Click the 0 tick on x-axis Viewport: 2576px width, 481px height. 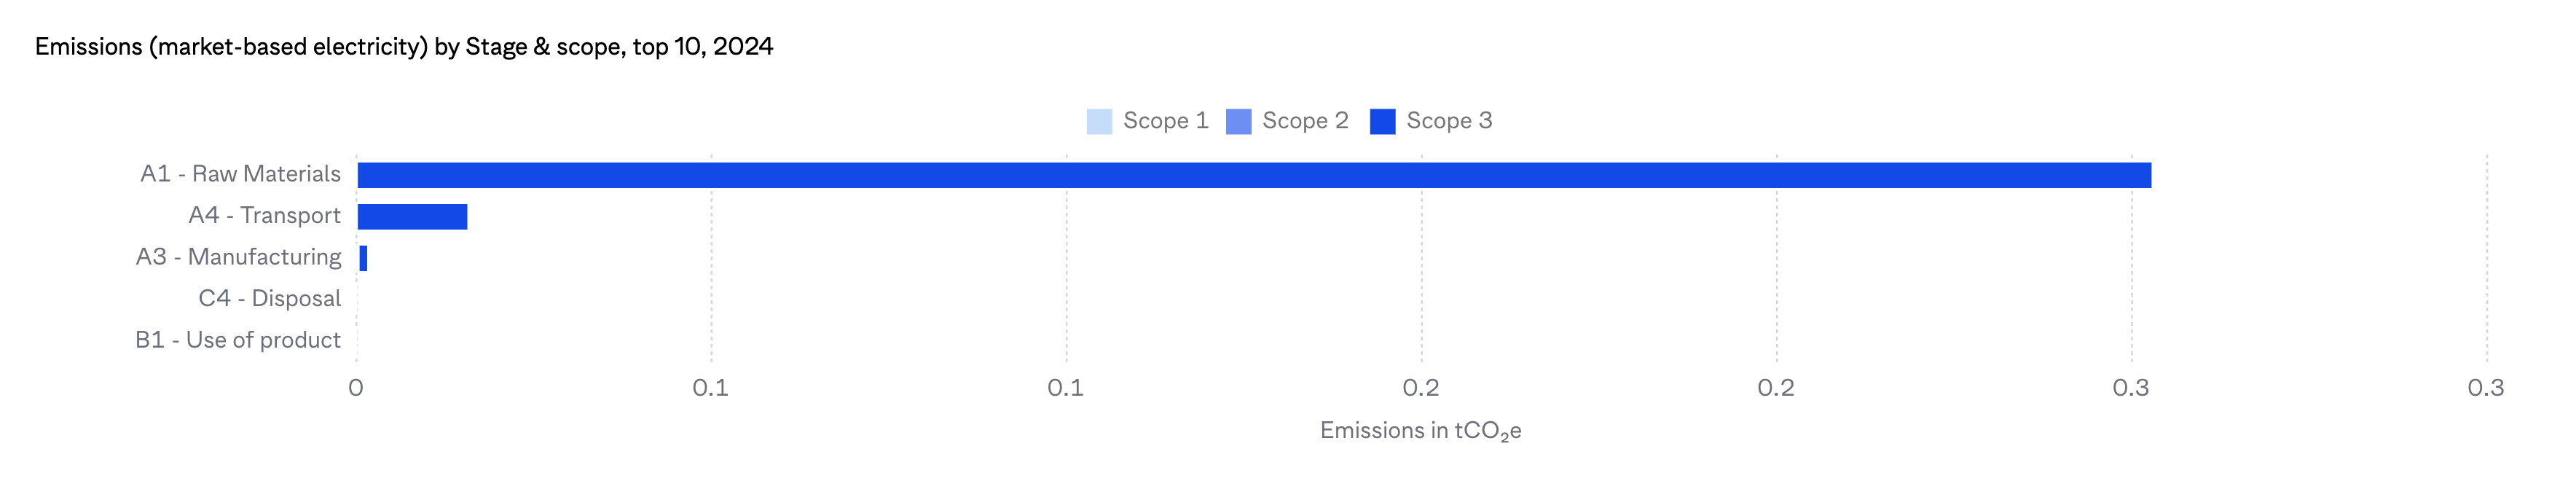click(x=356, y=388)
